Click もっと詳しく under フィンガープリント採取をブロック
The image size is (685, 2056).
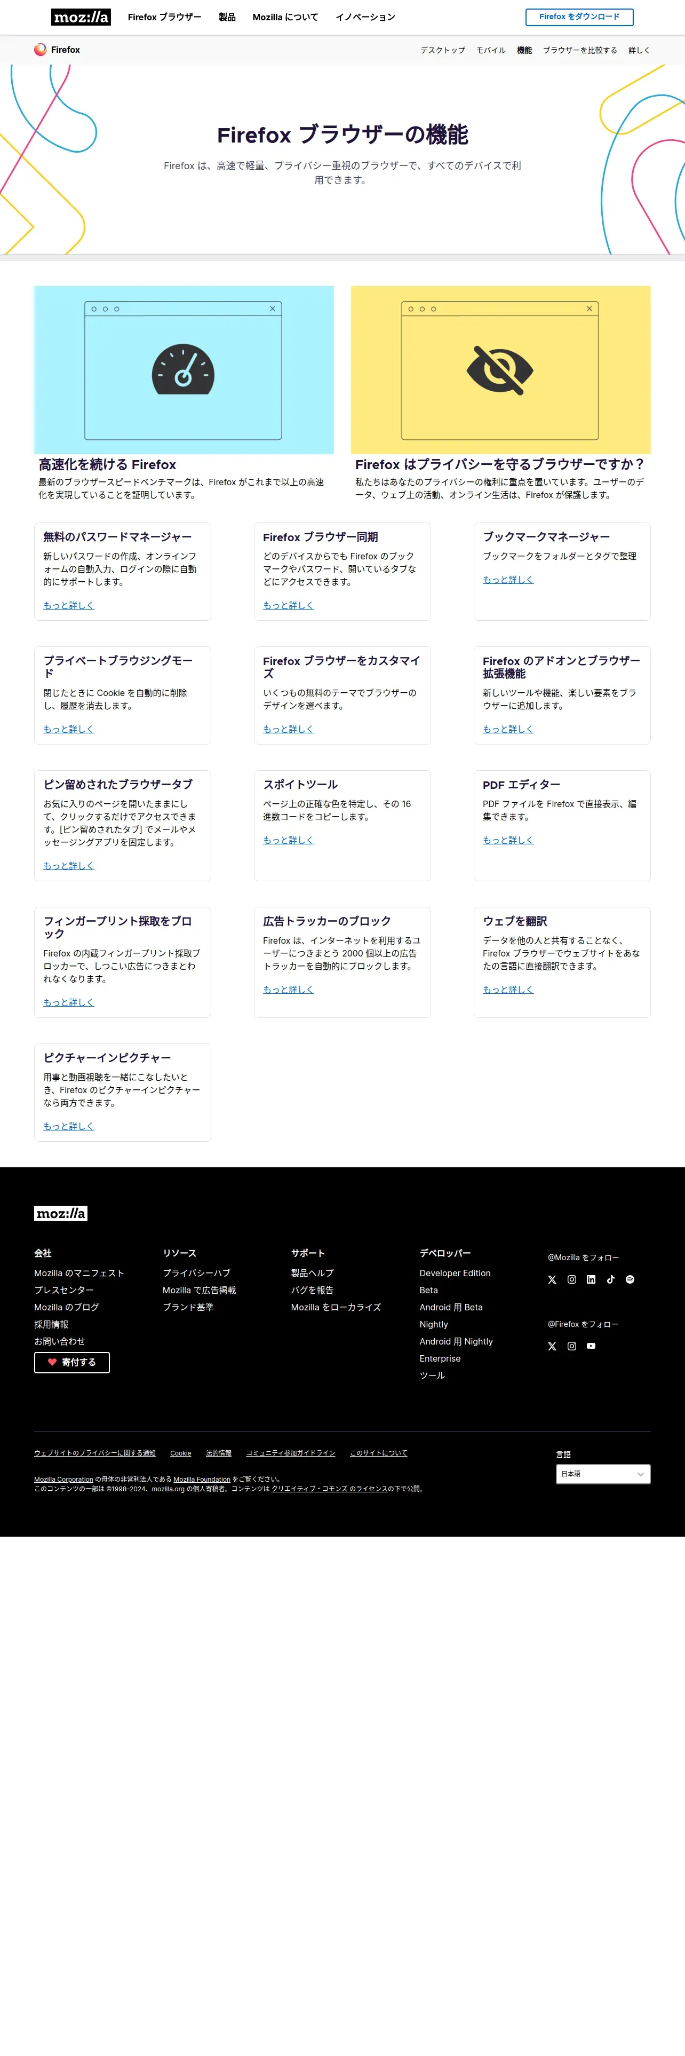[69, 1002]
